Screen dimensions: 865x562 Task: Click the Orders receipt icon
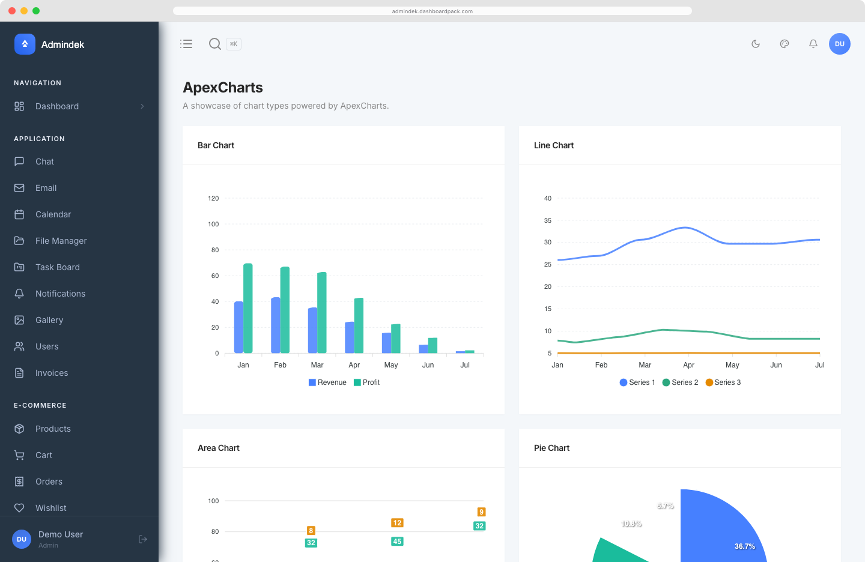pos(19,482)
